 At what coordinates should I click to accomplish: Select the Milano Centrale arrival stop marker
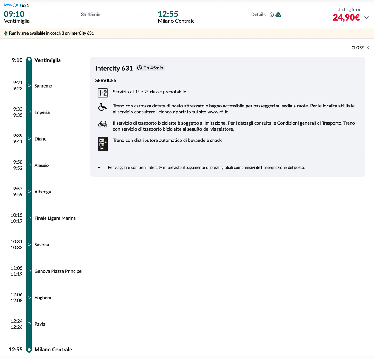coord(29,350)
